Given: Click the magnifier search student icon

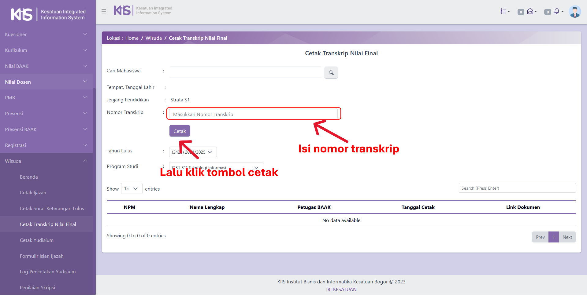Looking at the screenshot, I should (x=331, y=73).
